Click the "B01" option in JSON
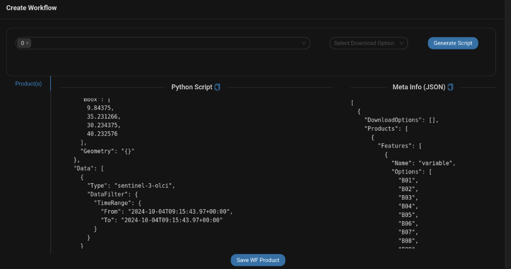The image size is (511, 269). [x=408, y=181]
